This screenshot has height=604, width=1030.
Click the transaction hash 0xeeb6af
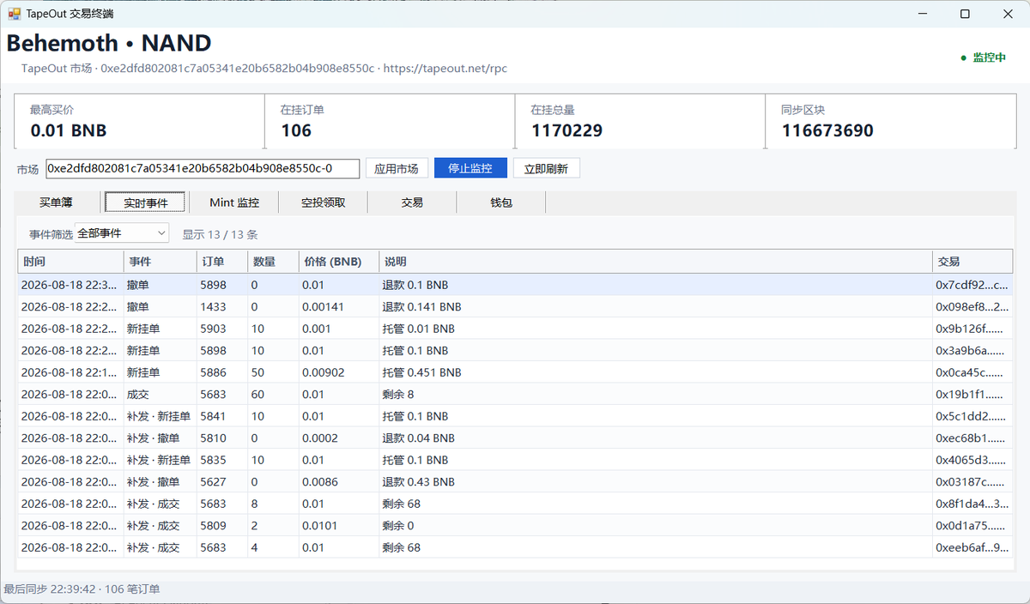972,547
